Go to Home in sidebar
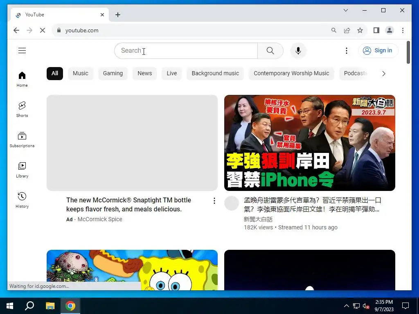The height and width of the screenshot is (314, 419). pyautogui.click(x=22, y=79)
